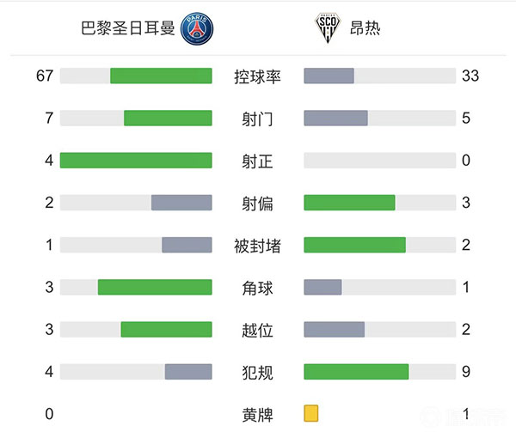This screenshot has height=432, width=516.
Task: Click Angers' green 犯规 bar
Action: click(x=356, y=372)
